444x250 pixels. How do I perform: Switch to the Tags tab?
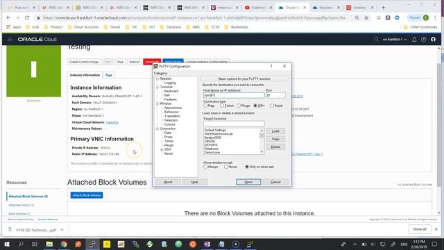[x=109, y=75]
